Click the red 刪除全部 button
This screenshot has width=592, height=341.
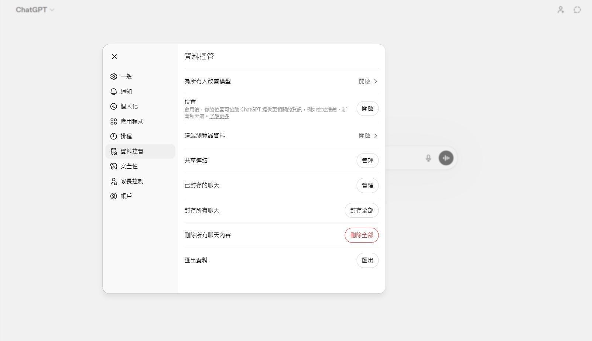[x=361, y=235]
